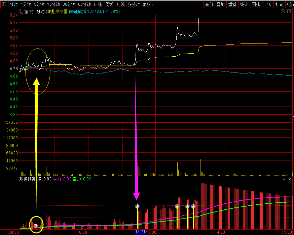Click the red ball signal marker
294x235 pixels.
(x=36, y=226)
